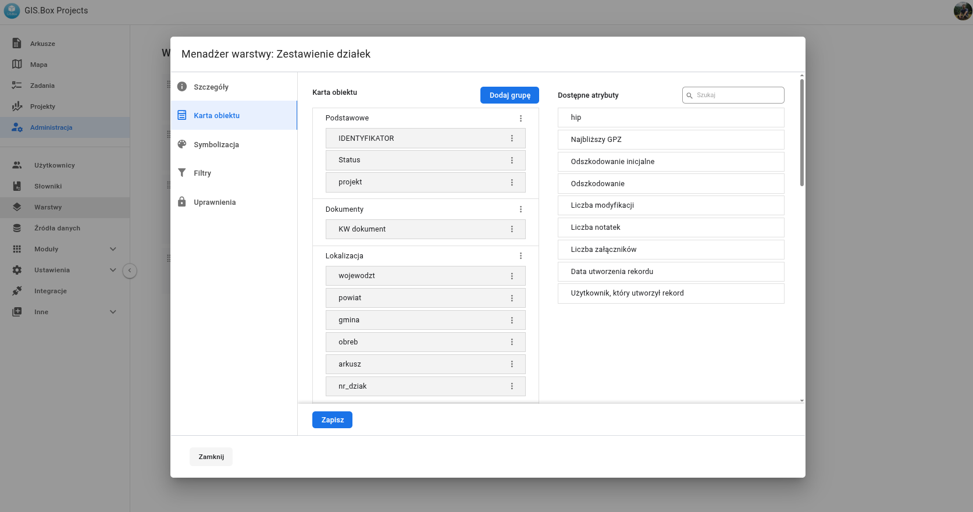Viewport: 973px width, 512px height.
Task: Click the Dodaj grupę button
Action: click(x=509, y=95)
